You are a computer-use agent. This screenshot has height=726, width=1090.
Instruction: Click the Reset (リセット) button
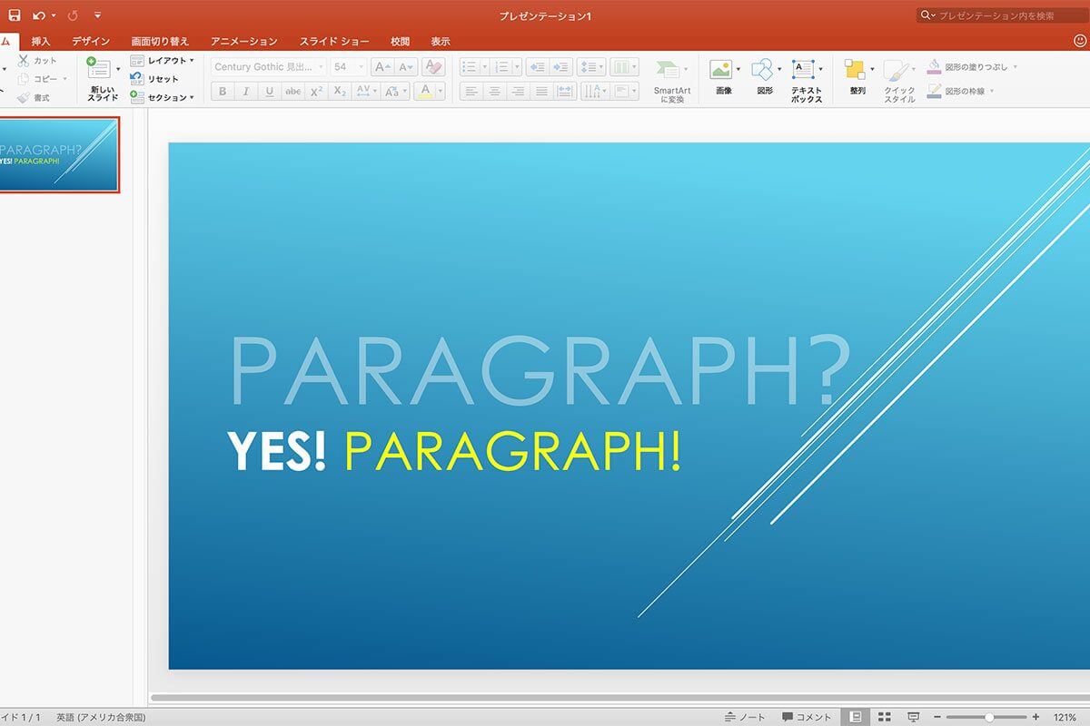155,79
